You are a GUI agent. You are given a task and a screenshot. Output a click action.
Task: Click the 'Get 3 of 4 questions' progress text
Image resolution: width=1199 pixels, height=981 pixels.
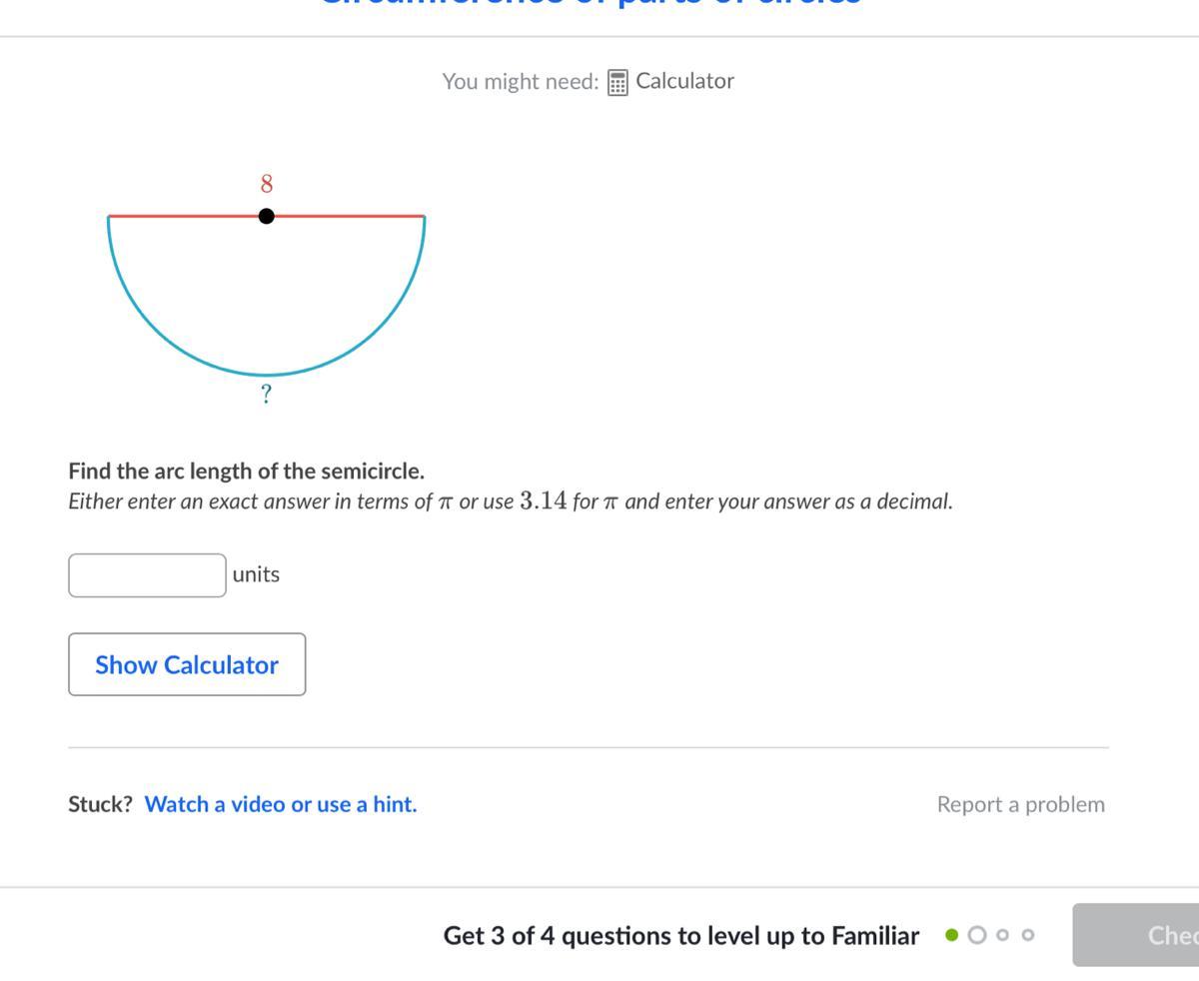click(x=680, y=936)
